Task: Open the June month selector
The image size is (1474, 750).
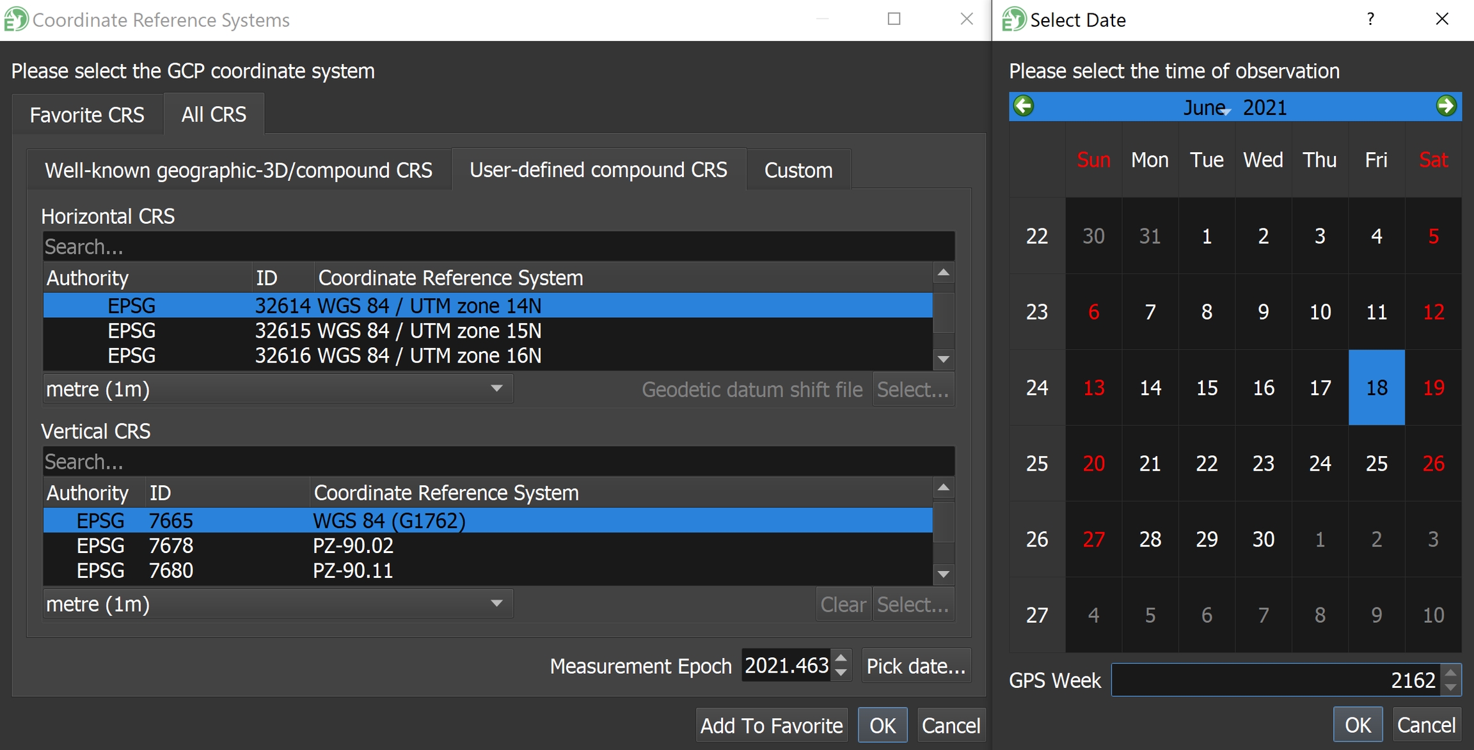Action: 1205,107
